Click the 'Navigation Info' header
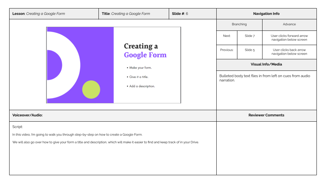326x183 pixels. (x=266, y=14)
